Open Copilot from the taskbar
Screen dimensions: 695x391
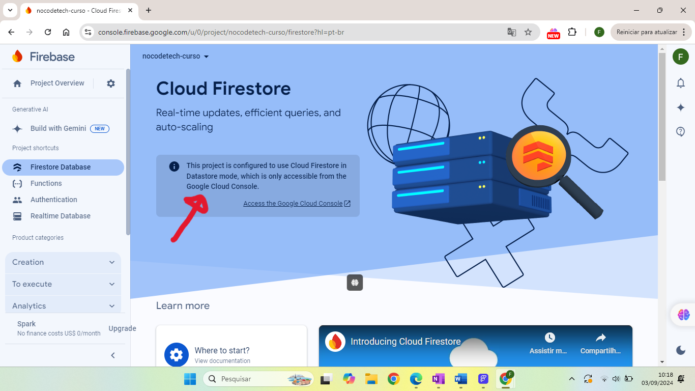click(349, 379)
